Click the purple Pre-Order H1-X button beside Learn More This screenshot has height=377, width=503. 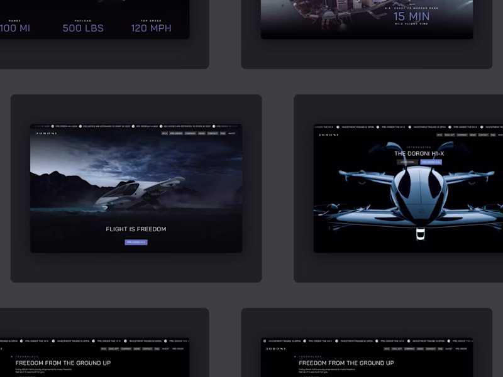[x=431, y=162]
